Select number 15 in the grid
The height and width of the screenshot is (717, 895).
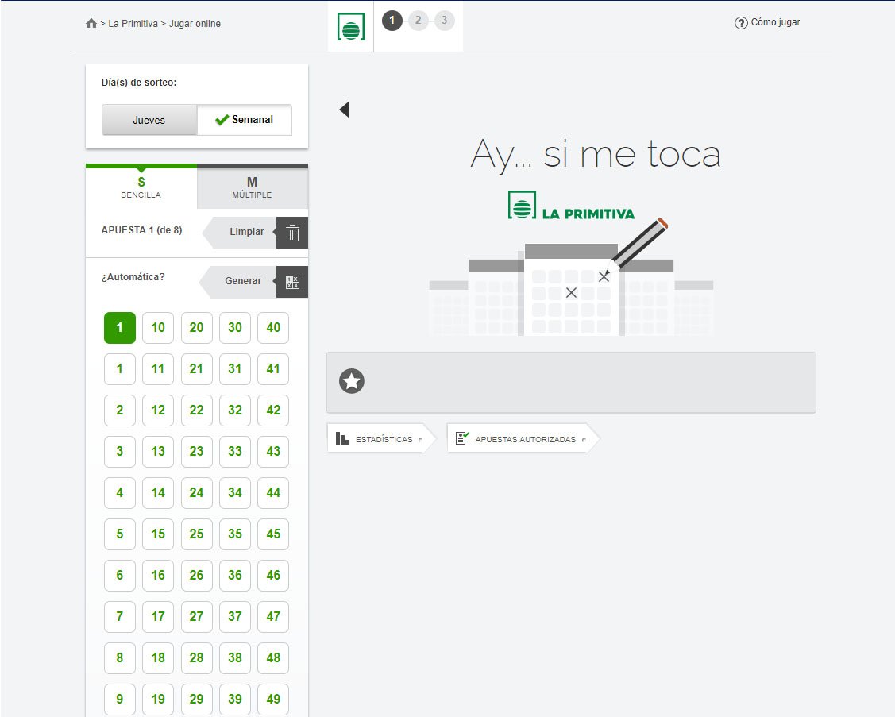tap(158, 534)
